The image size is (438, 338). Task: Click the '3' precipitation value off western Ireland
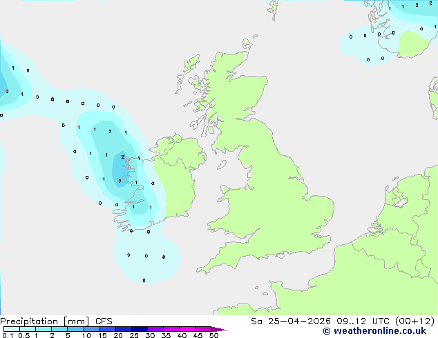(120, 181)
